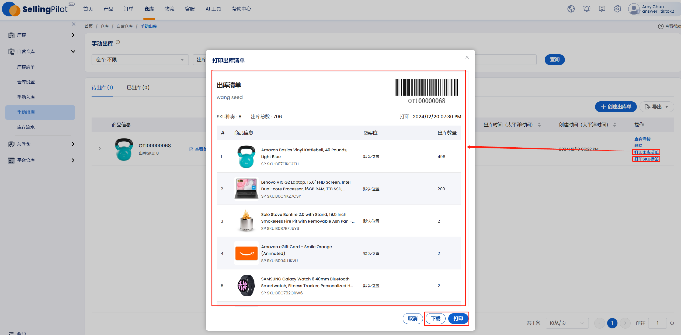This screenshot has height=335, width=681.
Task: Go to the previous page arrow
Action: click(x=599, y=323)
